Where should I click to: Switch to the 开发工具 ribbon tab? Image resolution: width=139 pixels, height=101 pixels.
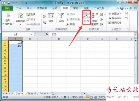(99, 8)
